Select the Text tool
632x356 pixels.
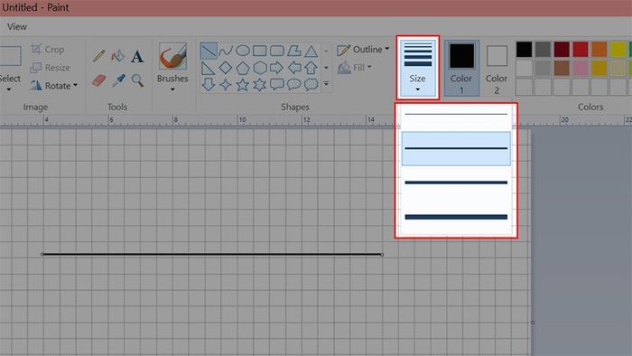(x=137, y=56)
